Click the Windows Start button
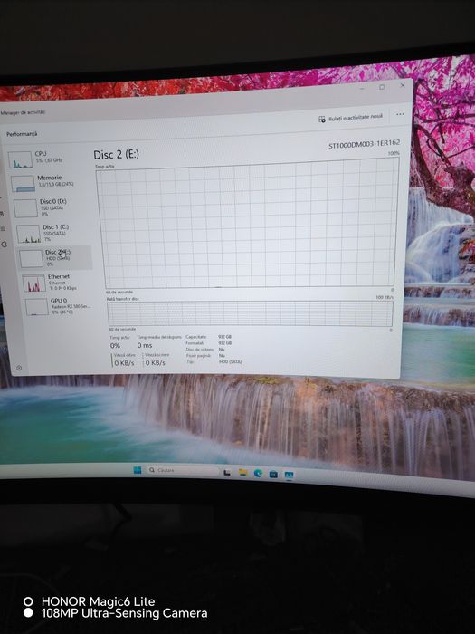The height and width of the screenshot is (634, 475). coord(138,469)
